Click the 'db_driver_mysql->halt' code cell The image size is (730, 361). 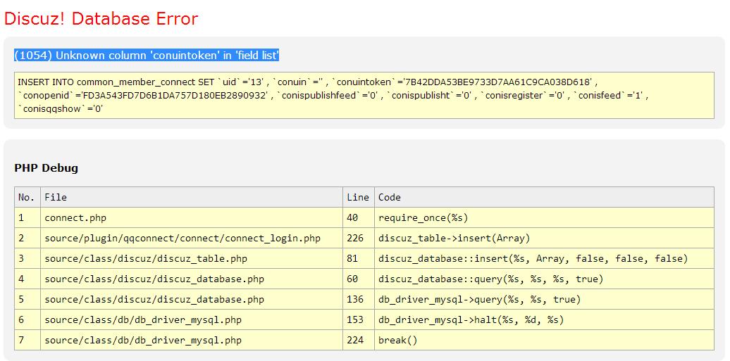(x=471, y=319)
